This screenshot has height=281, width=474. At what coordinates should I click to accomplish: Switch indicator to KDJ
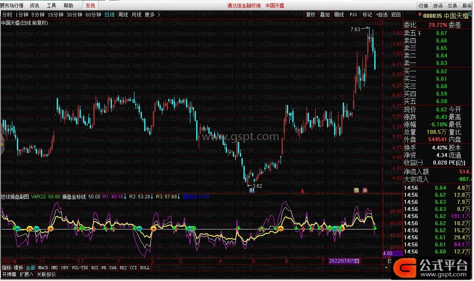[x=123, y=268]
